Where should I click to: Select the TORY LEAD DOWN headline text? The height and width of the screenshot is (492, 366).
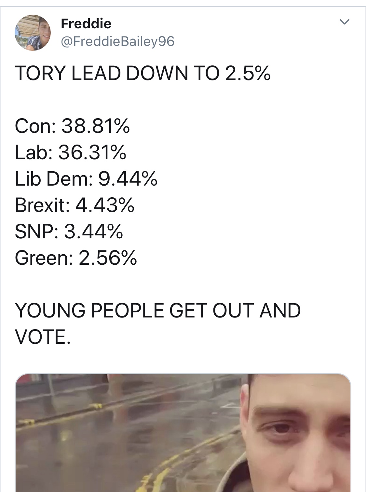click(142, 73)
